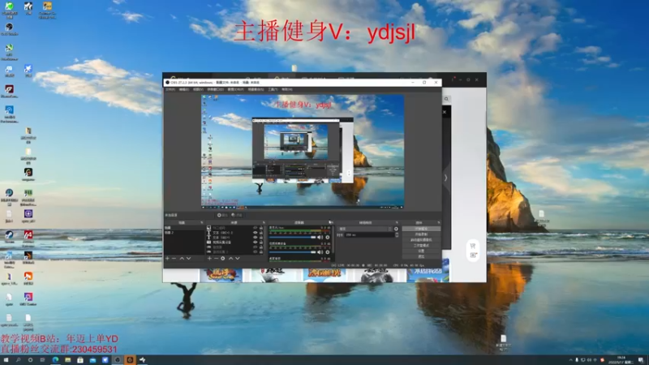Add a new source with the plus icon
Viewport: 649px width, 365px height.
tap(209, 258)
